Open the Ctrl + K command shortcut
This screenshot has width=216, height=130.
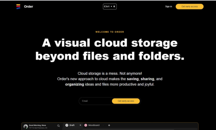(x=110, y=6)
